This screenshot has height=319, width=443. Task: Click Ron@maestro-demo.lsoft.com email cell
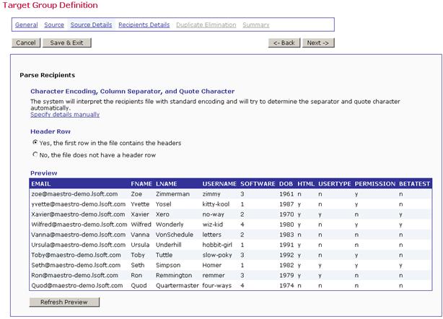coord(74,276)
